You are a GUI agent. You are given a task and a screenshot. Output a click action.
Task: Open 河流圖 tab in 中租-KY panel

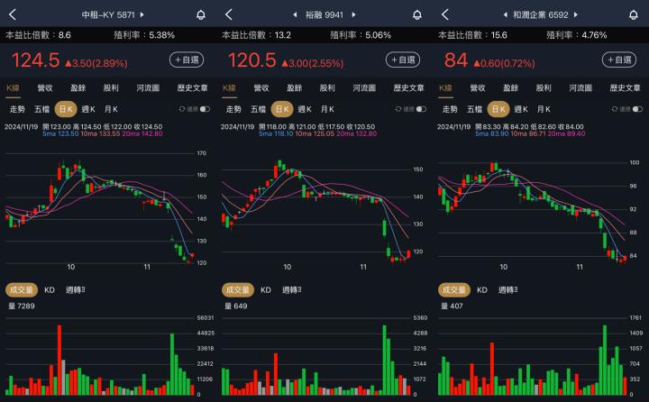click(x=148, y=87)
